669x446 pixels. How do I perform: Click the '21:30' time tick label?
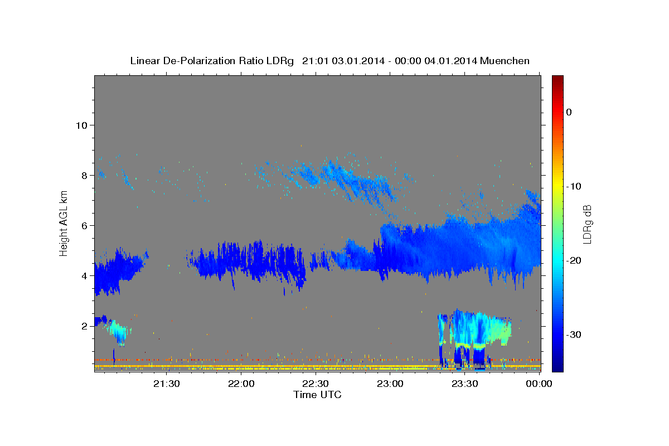coord(166,384)
